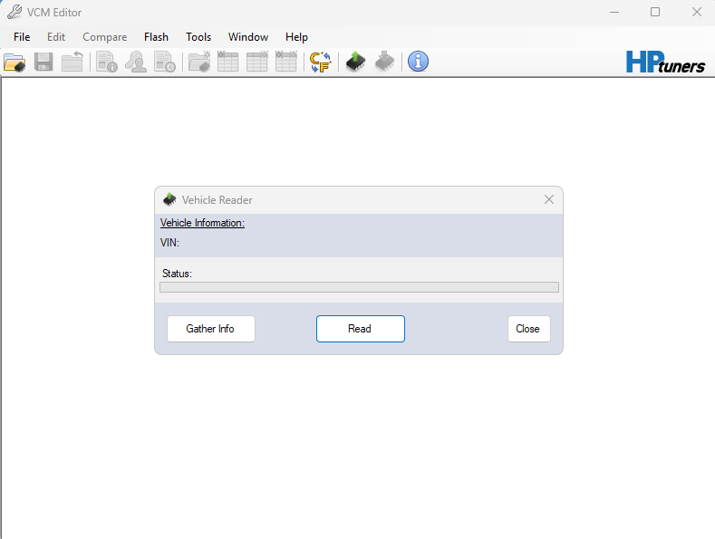Open the Help menu

point(297,37)
